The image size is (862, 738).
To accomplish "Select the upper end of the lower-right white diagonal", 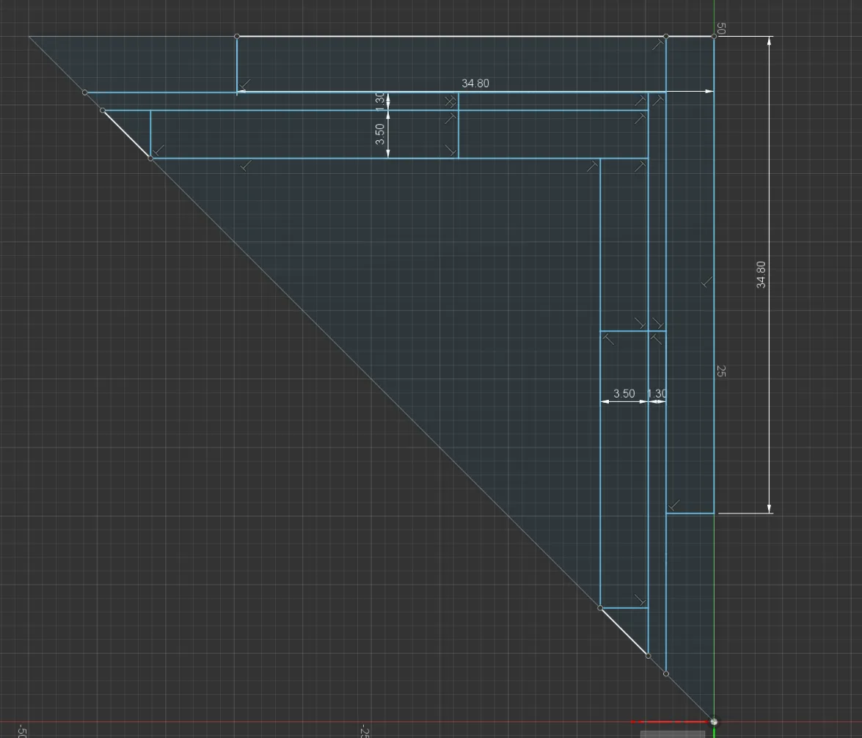I will [x=600, y=607].
